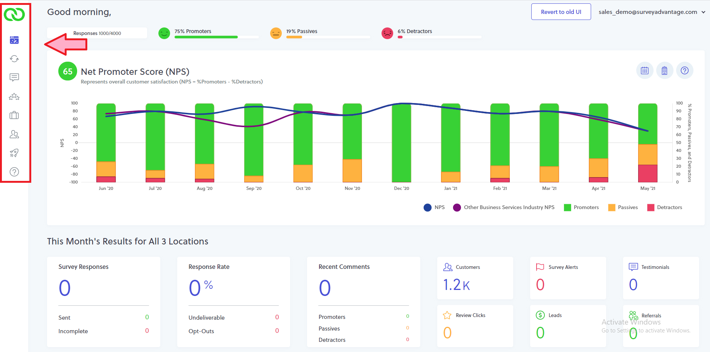Click the Passives legend color swatch

(612, 208)
